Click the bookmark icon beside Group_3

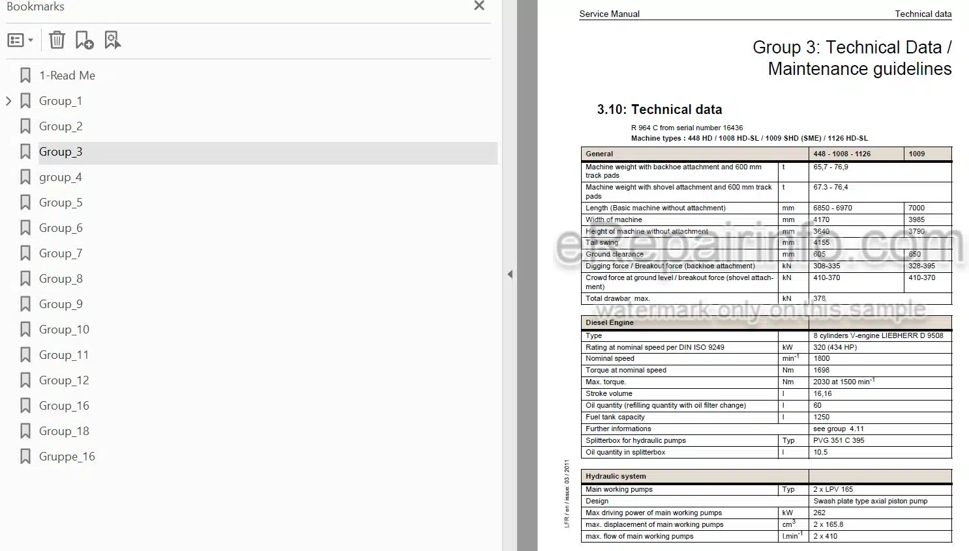tap(25, 152)
